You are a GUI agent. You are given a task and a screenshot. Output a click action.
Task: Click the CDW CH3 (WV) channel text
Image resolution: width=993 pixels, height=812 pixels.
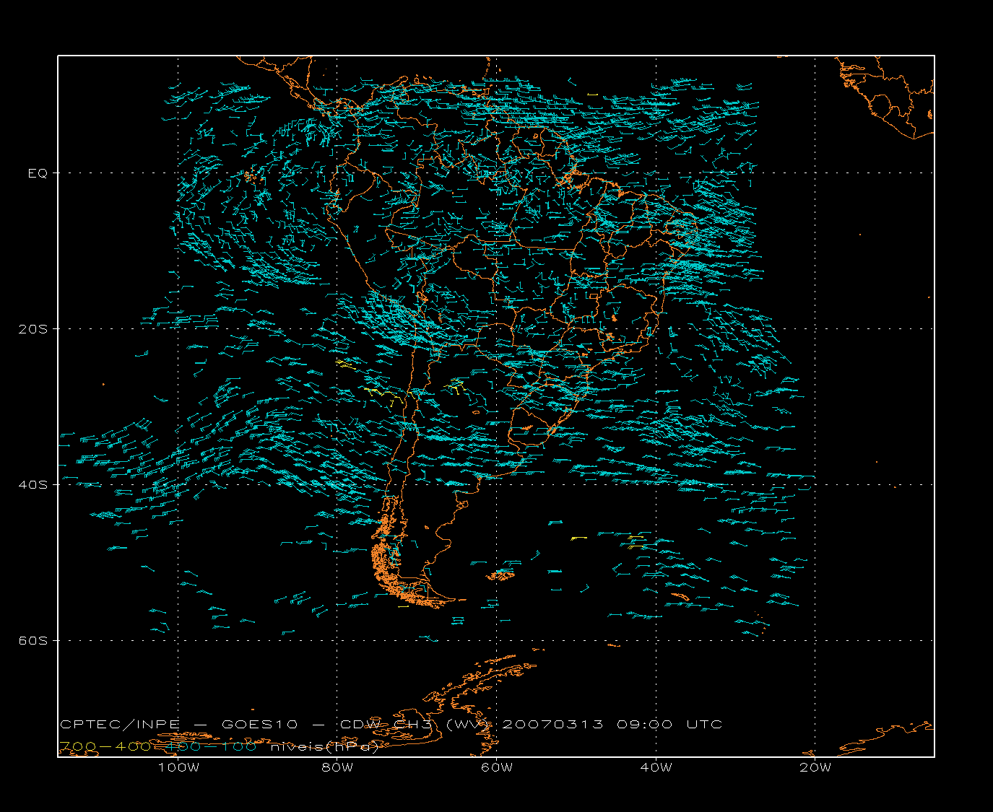click(x=416, y=724)
